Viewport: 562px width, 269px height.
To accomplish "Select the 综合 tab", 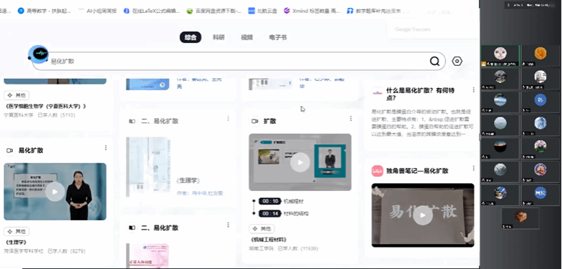I will coord(191,37).
